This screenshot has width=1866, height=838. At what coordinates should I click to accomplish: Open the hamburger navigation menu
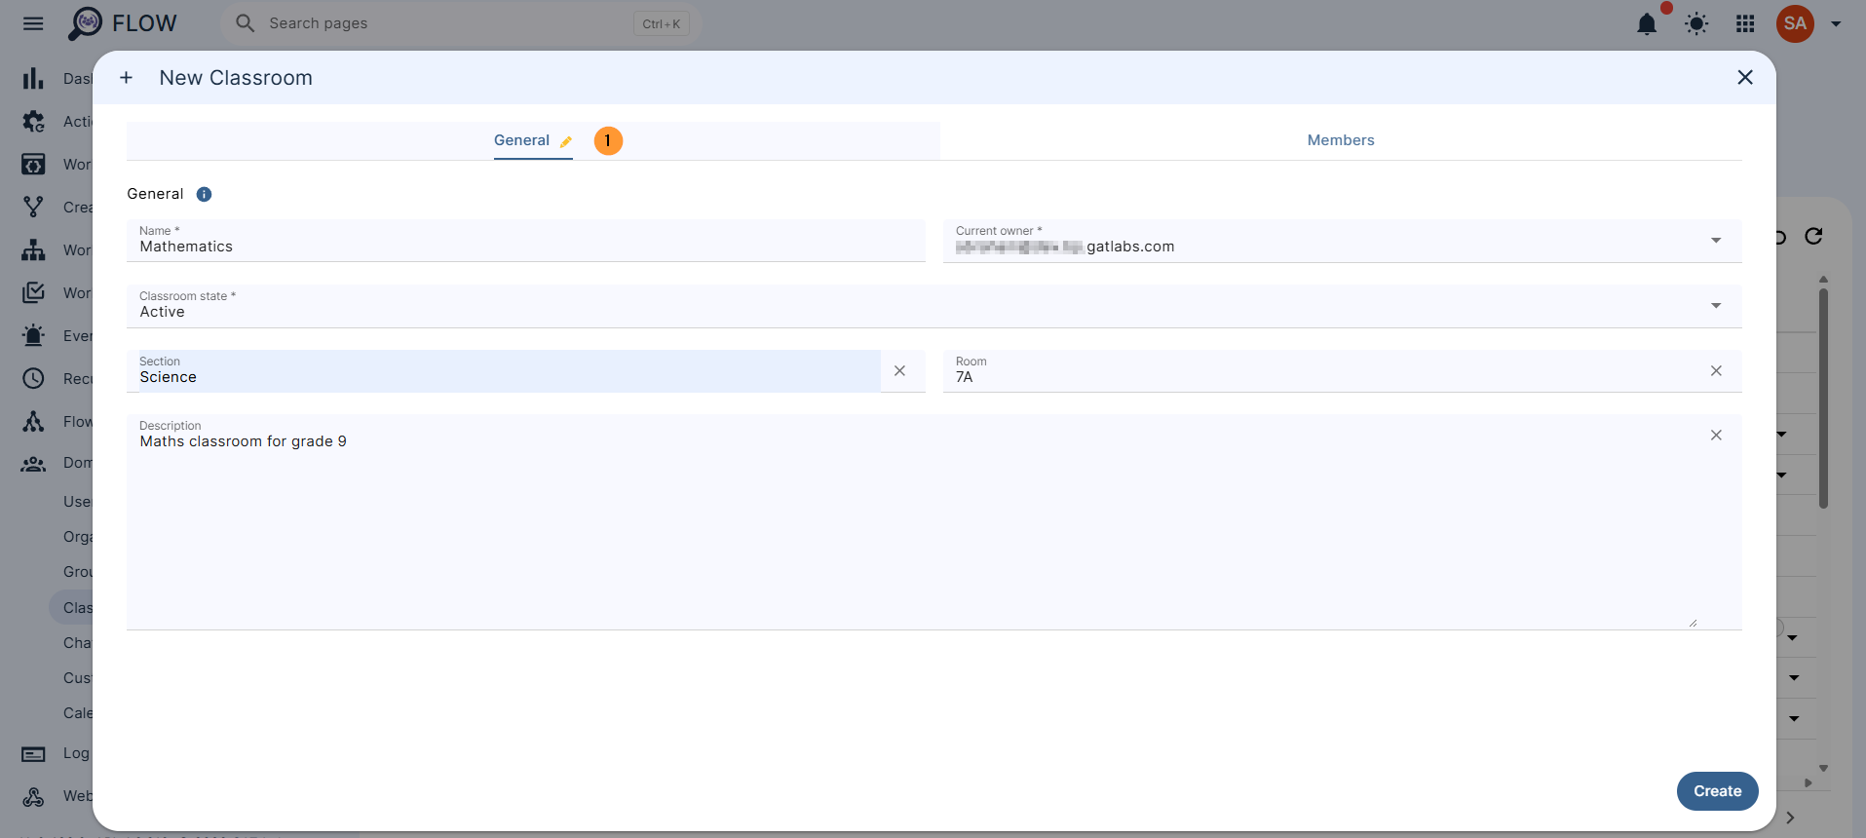pos(33,23)
